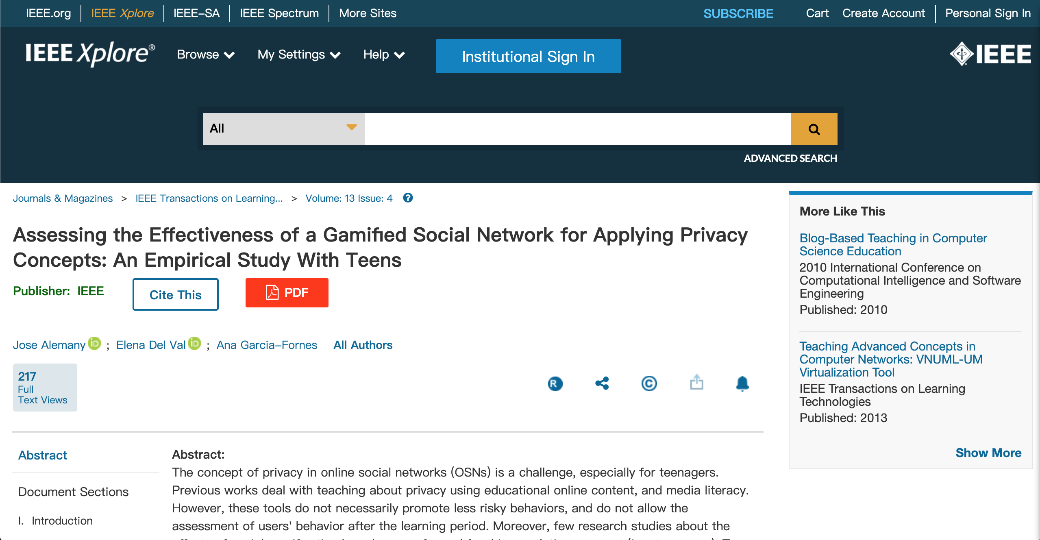Click the alerts bell icon
Screen dimensions: 1040x540
point(742,383)
